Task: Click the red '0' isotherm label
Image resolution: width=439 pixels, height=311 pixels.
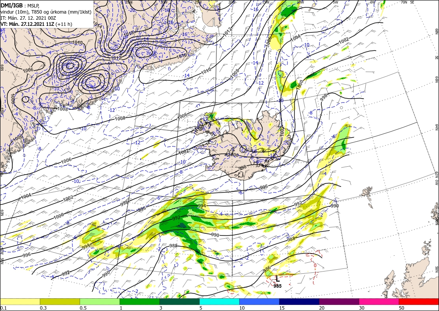Action: (x=315, y=265)
